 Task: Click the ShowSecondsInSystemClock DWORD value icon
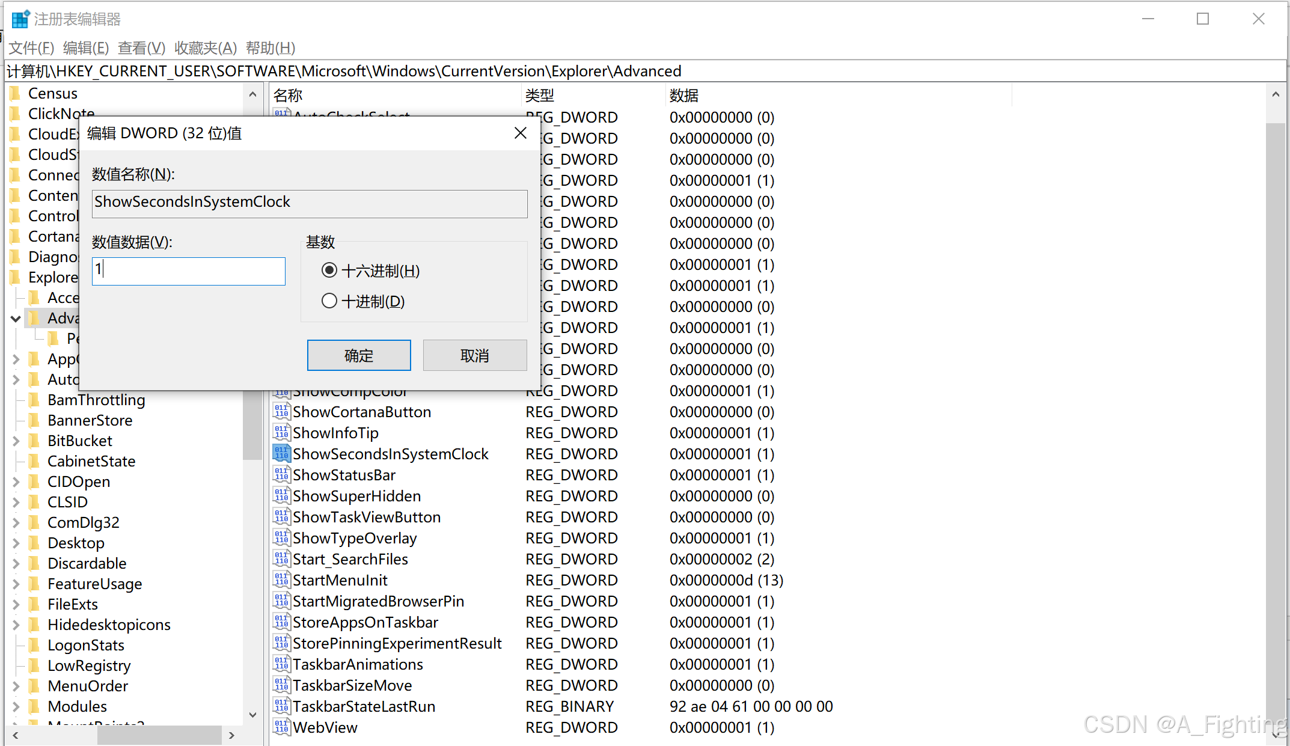(x=281, y=453)
